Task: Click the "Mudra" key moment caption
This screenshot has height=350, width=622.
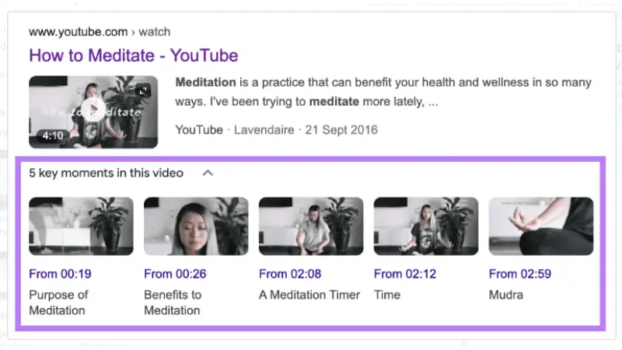Action: pos(506,295)
